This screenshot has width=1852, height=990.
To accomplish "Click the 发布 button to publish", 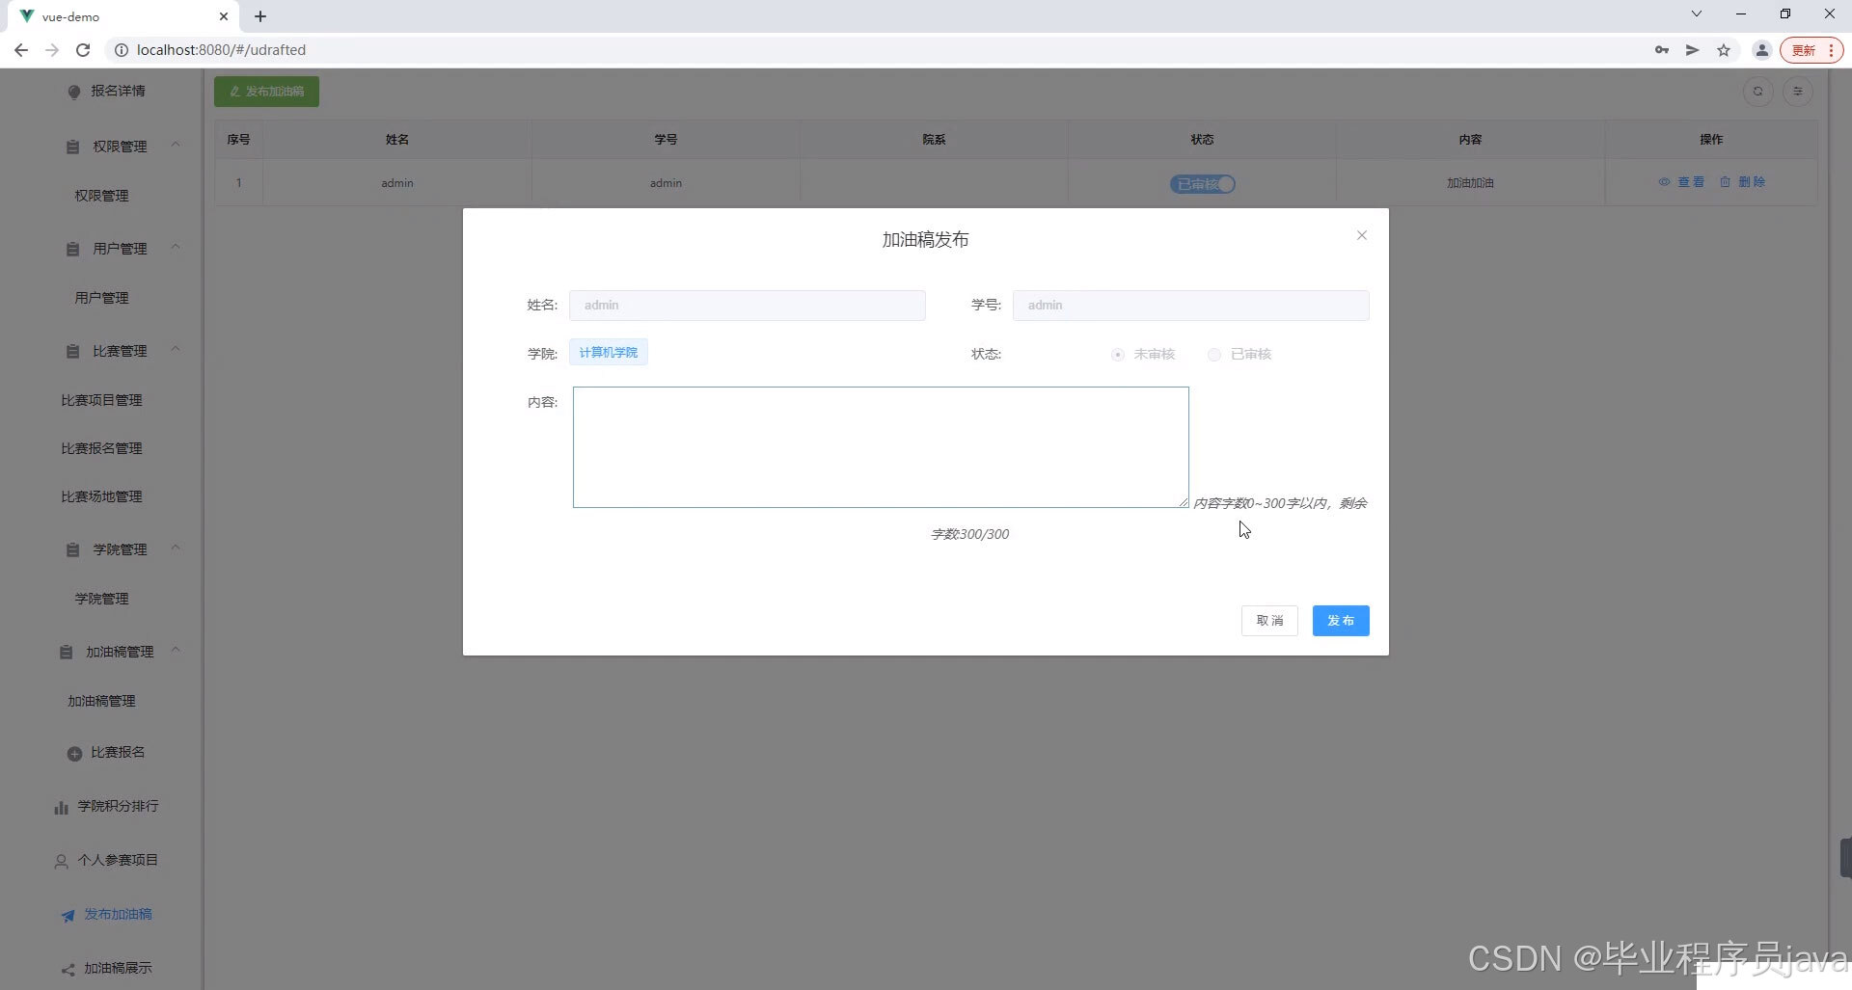I will 1341,620.
